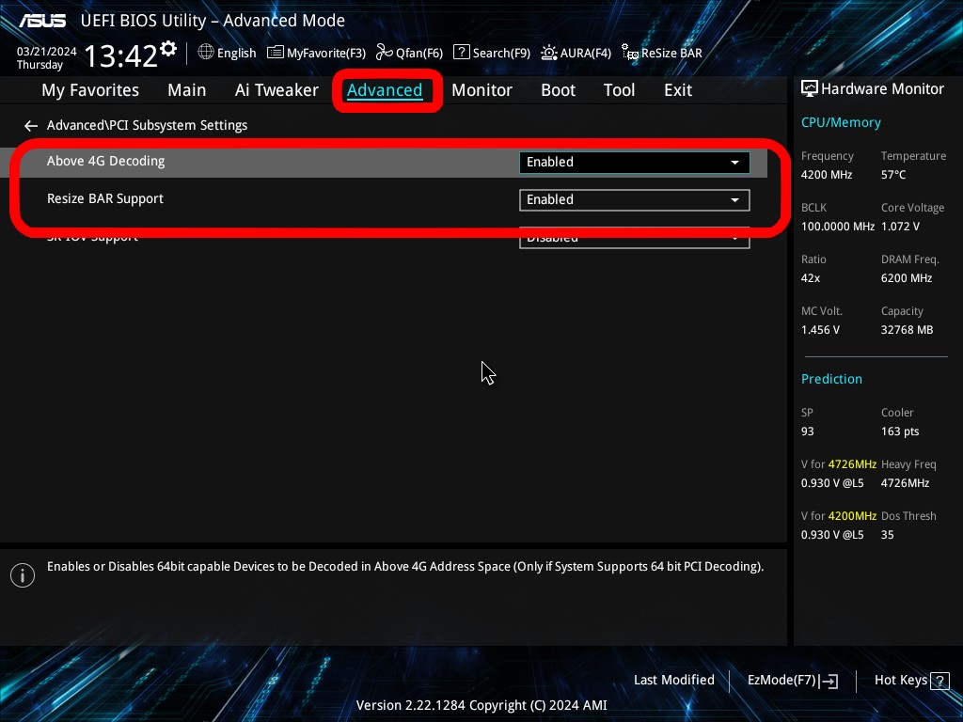Click the 03/21/2024 date text
The width and height of the screenshot is (963, 722).
point(47,52)
